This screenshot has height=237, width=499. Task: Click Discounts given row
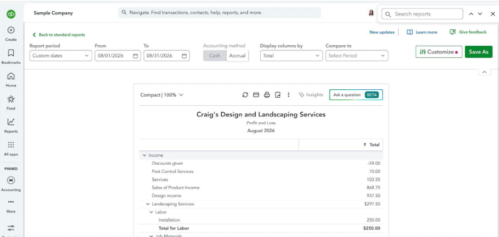(261, 163)
